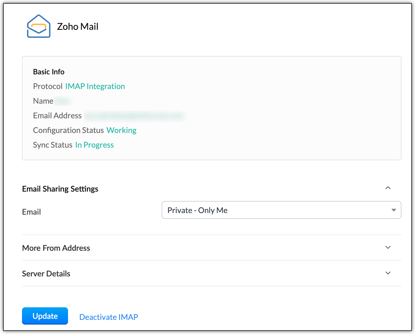Click the IMAP Integration protocol text

pyautogui.click(x=95, y=86)
